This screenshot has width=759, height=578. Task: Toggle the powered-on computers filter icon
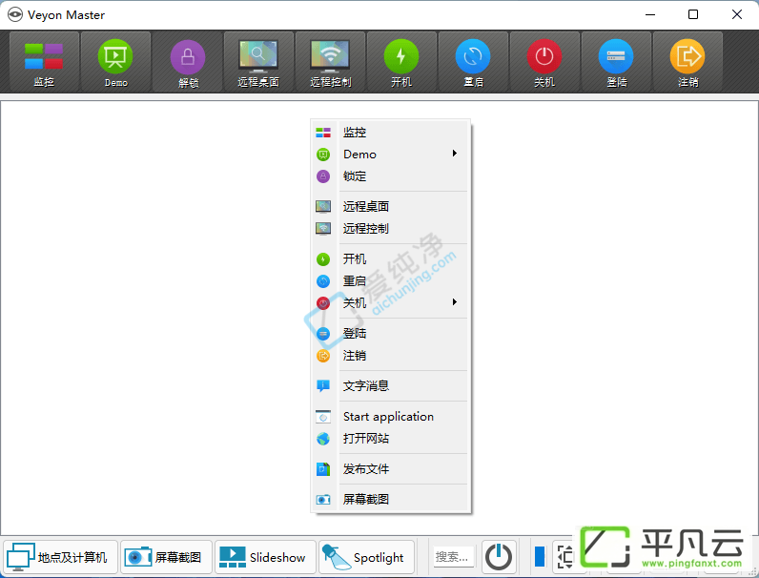(499, 557)
